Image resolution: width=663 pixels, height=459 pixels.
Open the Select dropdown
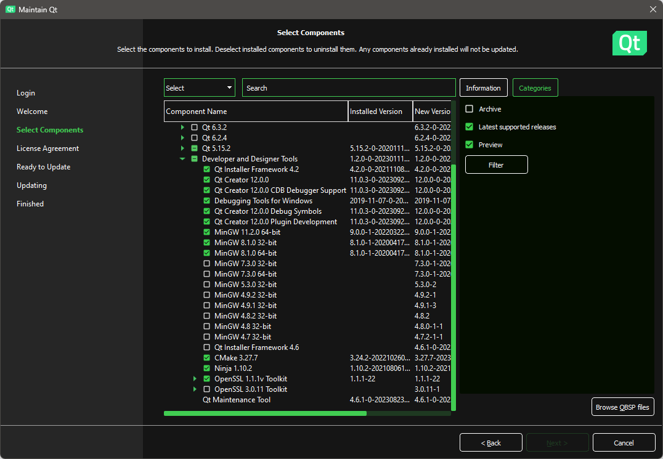click(x=200, y=88)
